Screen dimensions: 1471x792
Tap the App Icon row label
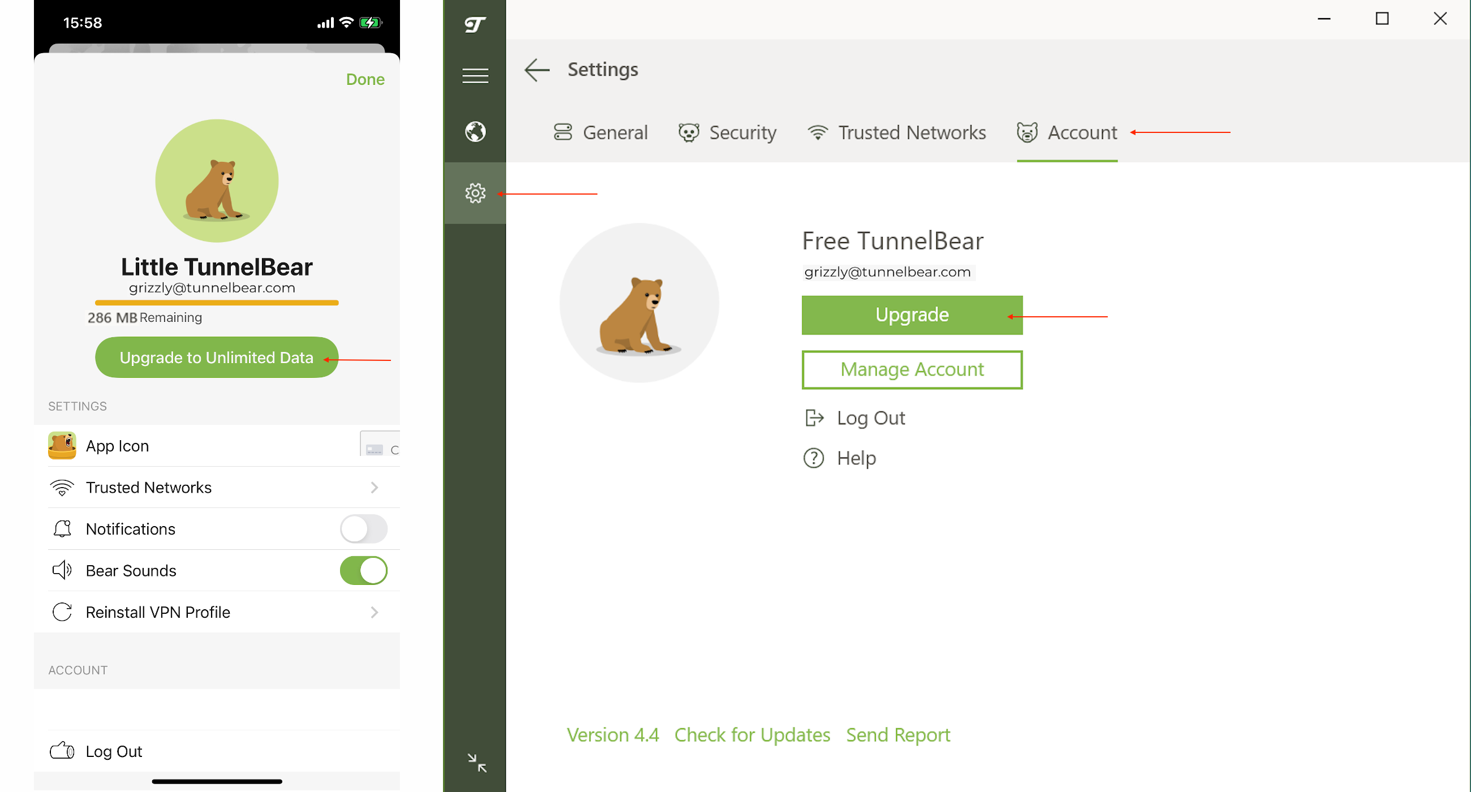pos(117,446)
